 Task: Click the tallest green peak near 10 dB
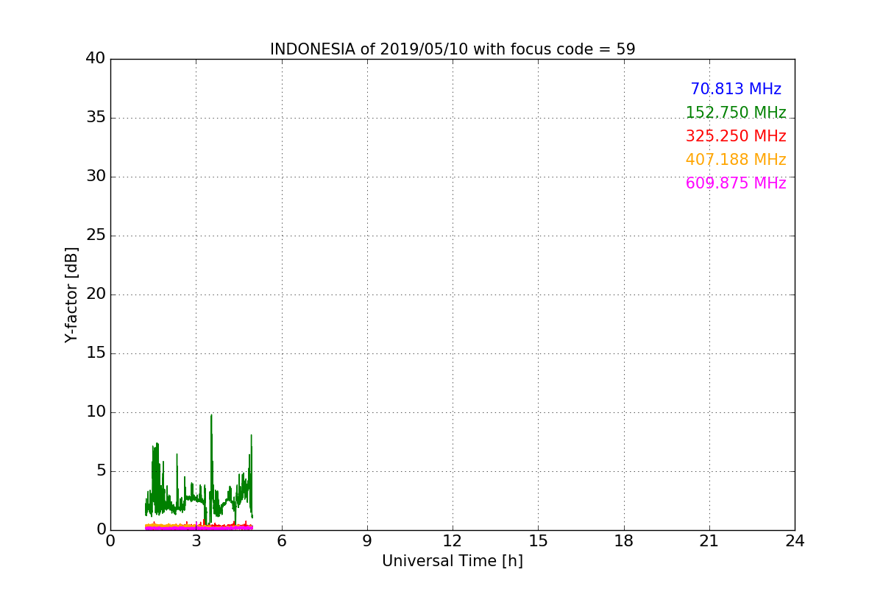pyautogui.click(x=211, y=417)
